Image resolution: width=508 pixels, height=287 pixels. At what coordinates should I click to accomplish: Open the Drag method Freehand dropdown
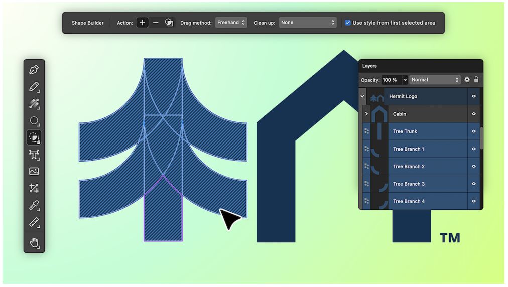pyautogui.click(x=231, y=23)
